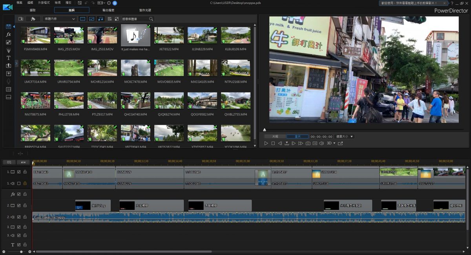Screen dimensions: 471x255
Task: Open the Effects room (fx) in sidebar
Action: pos(8,35)
